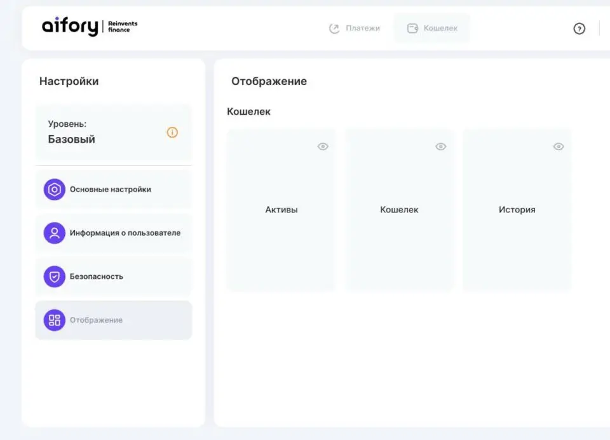The image size is (610, 440).
Task: Click the aifory logo
Action: click(x=70, y=27)
